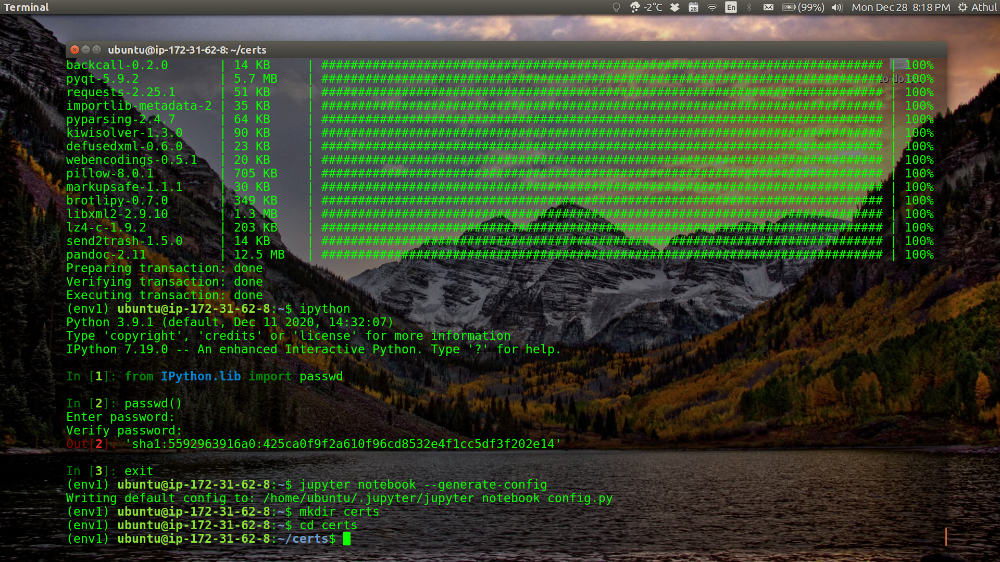Click the hash progress bar for send2trash-1.5.0
This screenshot has height=562, width=1000.
click(602, 241)
